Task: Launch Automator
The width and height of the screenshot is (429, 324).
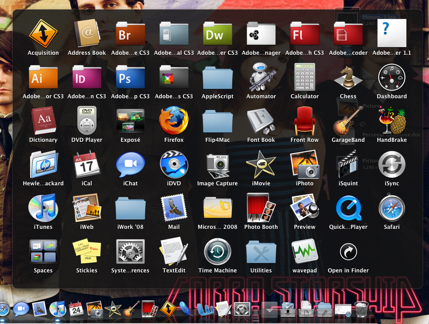Action: [x=261, y=77]
